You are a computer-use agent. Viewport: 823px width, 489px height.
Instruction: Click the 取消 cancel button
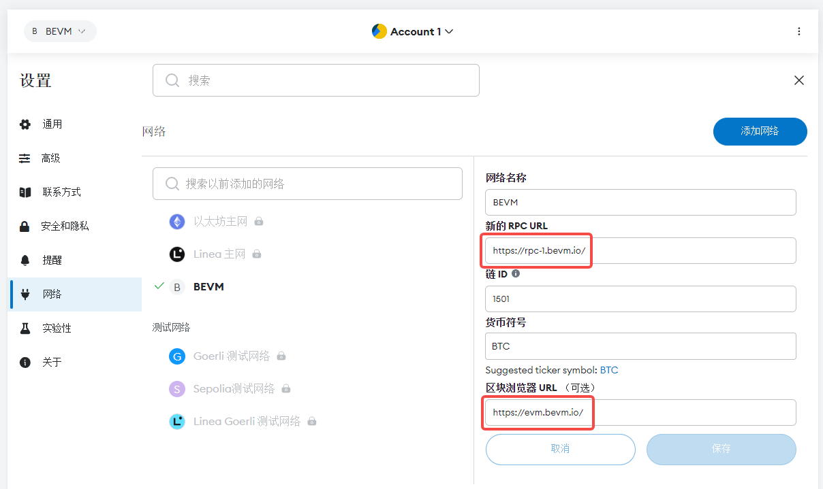pyautogui.click(x=560, y=449)
